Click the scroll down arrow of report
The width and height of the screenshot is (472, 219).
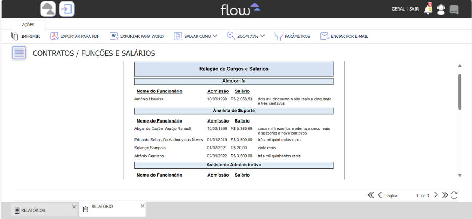point(460,175)
